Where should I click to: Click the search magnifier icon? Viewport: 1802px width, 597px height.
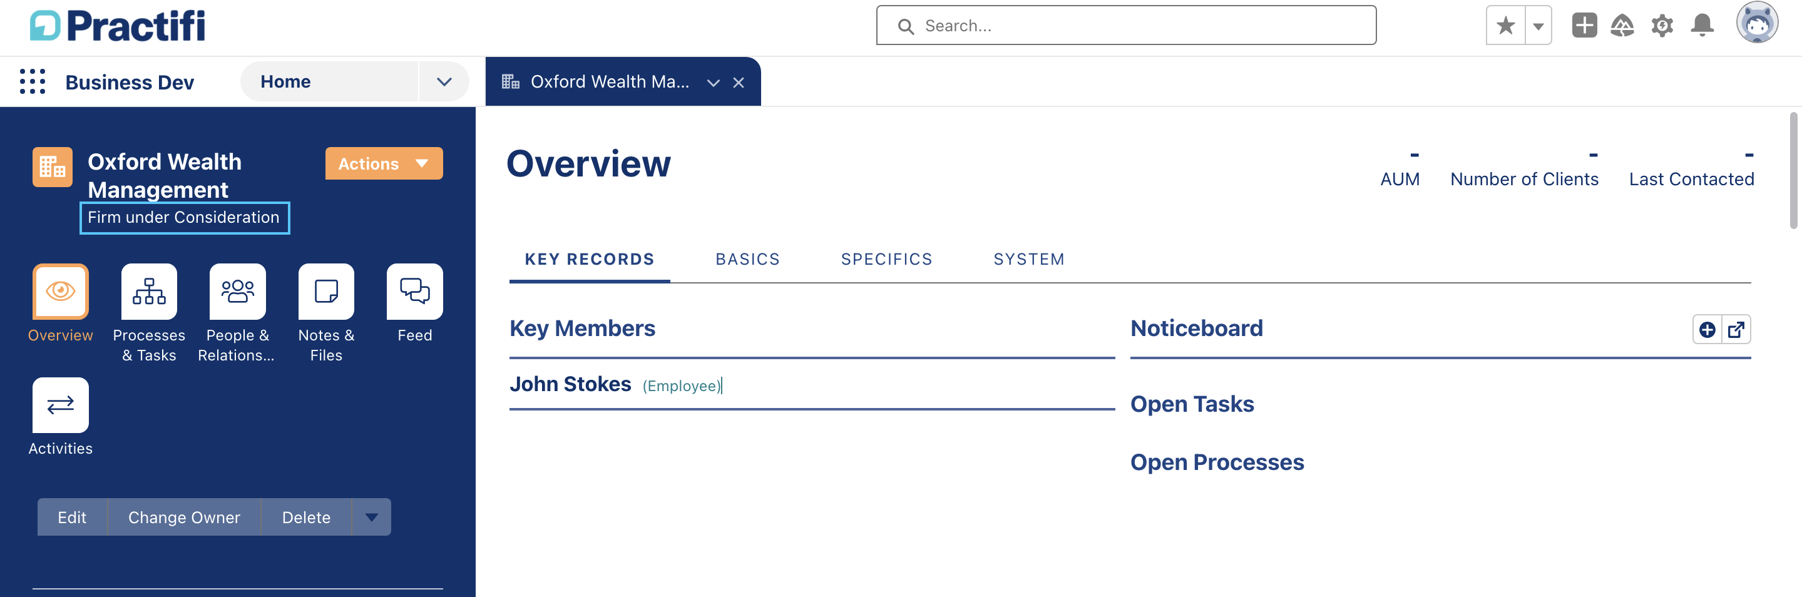[x=906, y=26]
